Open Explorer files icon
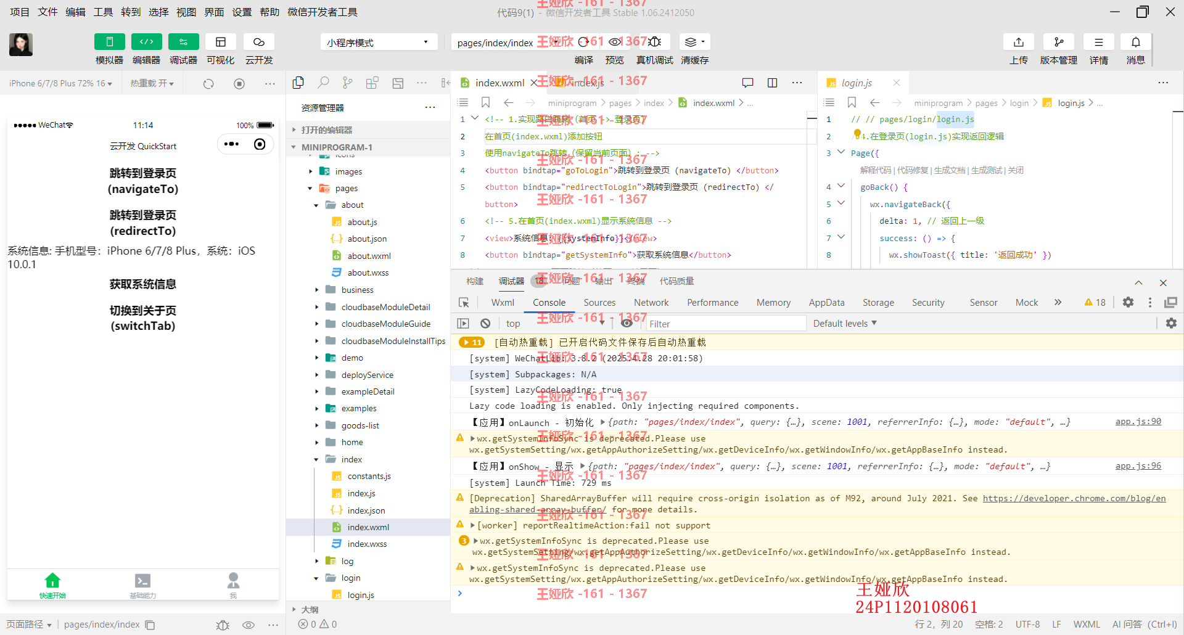This screenshot has width=1184, height=635. click(298, 83)
